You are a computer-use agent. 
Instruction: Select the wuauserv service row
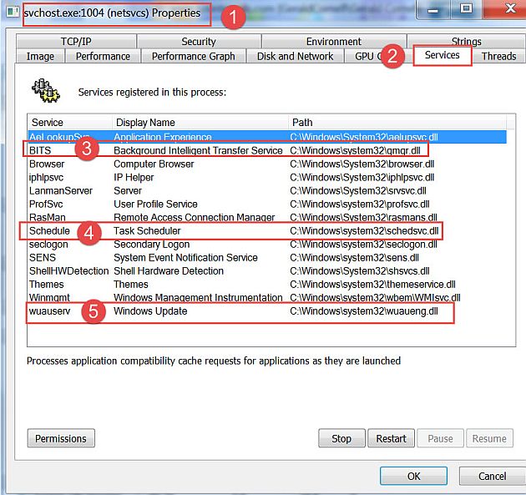[267, 311]
